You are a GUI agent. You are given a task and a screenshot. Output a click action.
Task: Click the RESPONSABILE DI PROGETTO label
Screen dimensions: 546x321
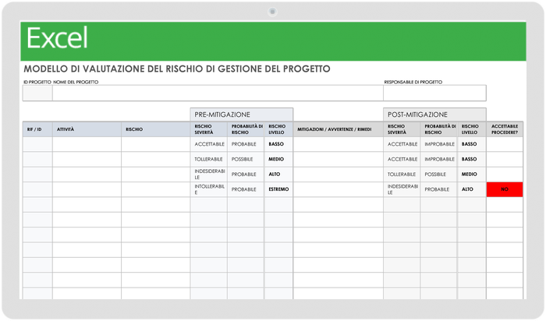click(x=413, y=82)
